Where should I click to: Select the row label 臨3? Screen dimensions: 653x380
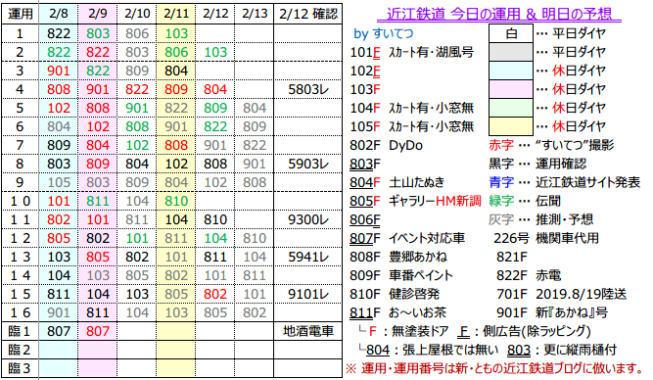click(20, 368)
